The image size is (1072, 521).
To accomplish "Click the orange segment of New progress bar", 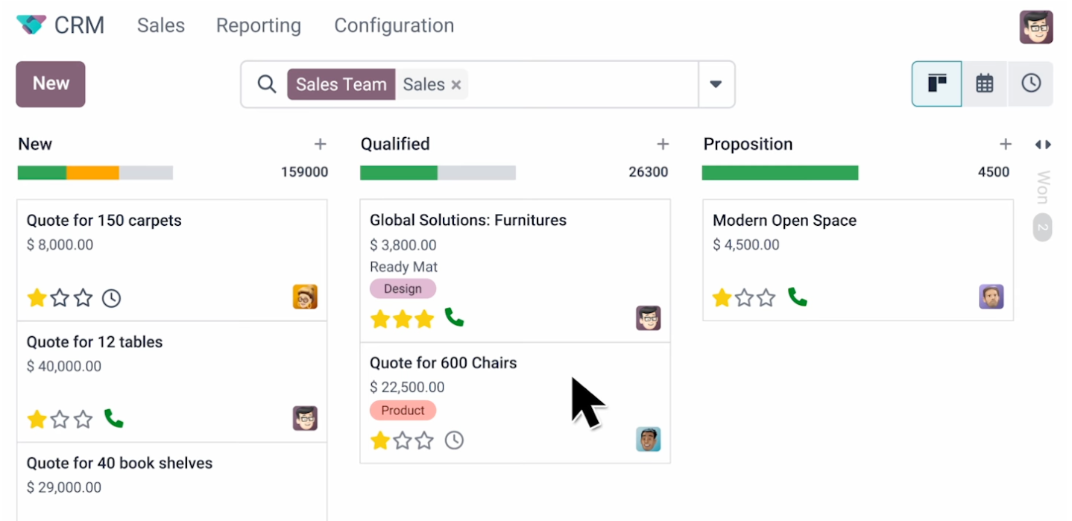I will 92,173.
